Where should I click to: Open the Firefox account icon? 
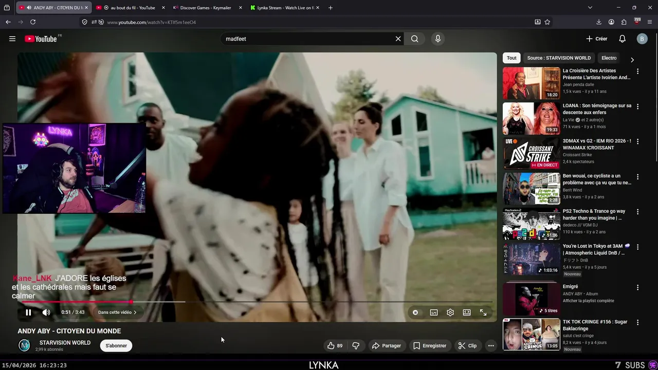[611, 22]
